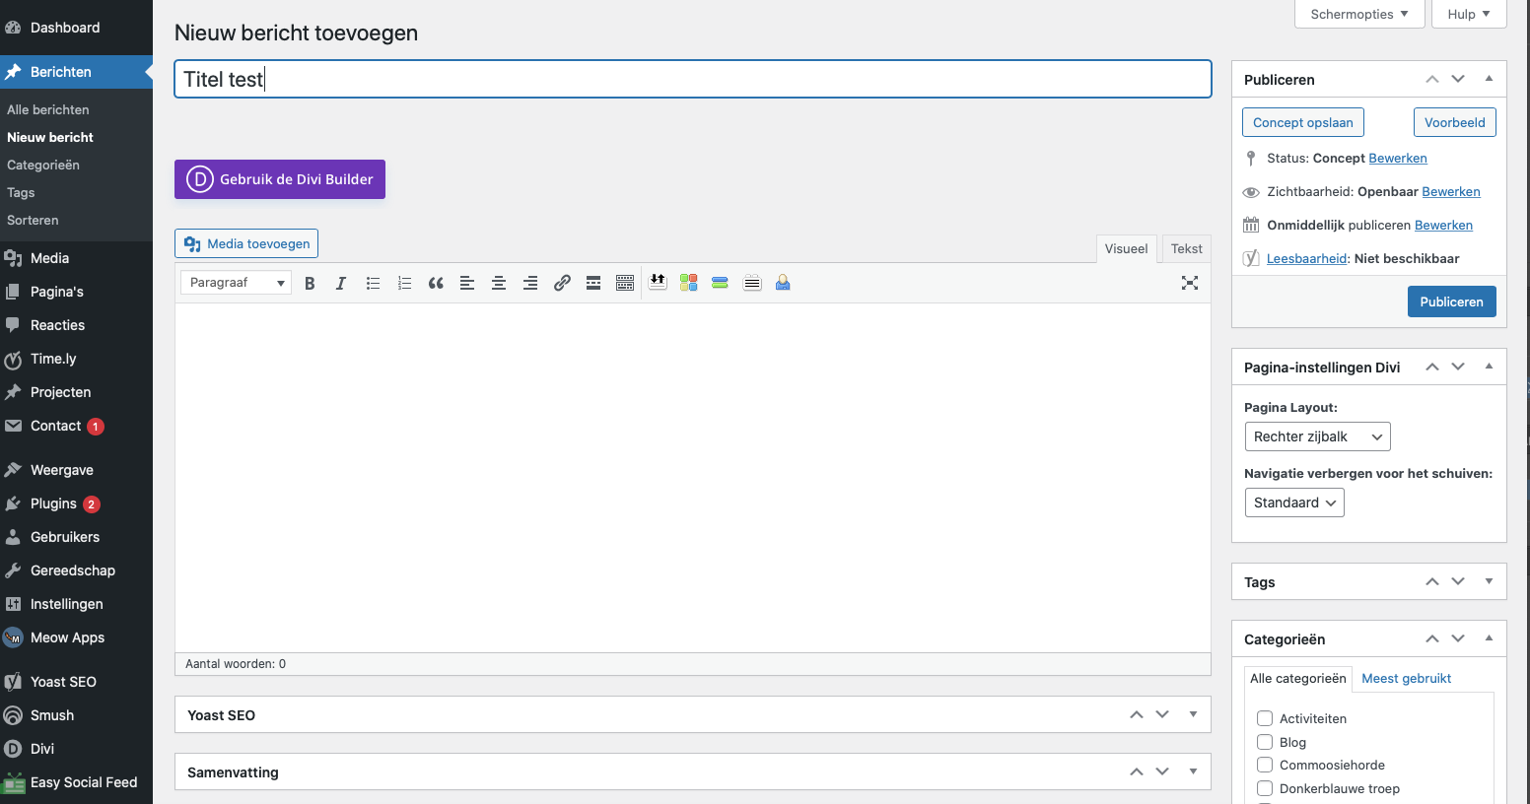Insert a bulleted list
This screenshot has width=1530, height=804.
point(373,283)
